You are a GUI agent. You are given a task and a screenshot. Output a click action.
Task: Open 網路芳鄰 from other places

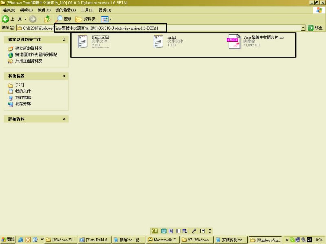23,104
